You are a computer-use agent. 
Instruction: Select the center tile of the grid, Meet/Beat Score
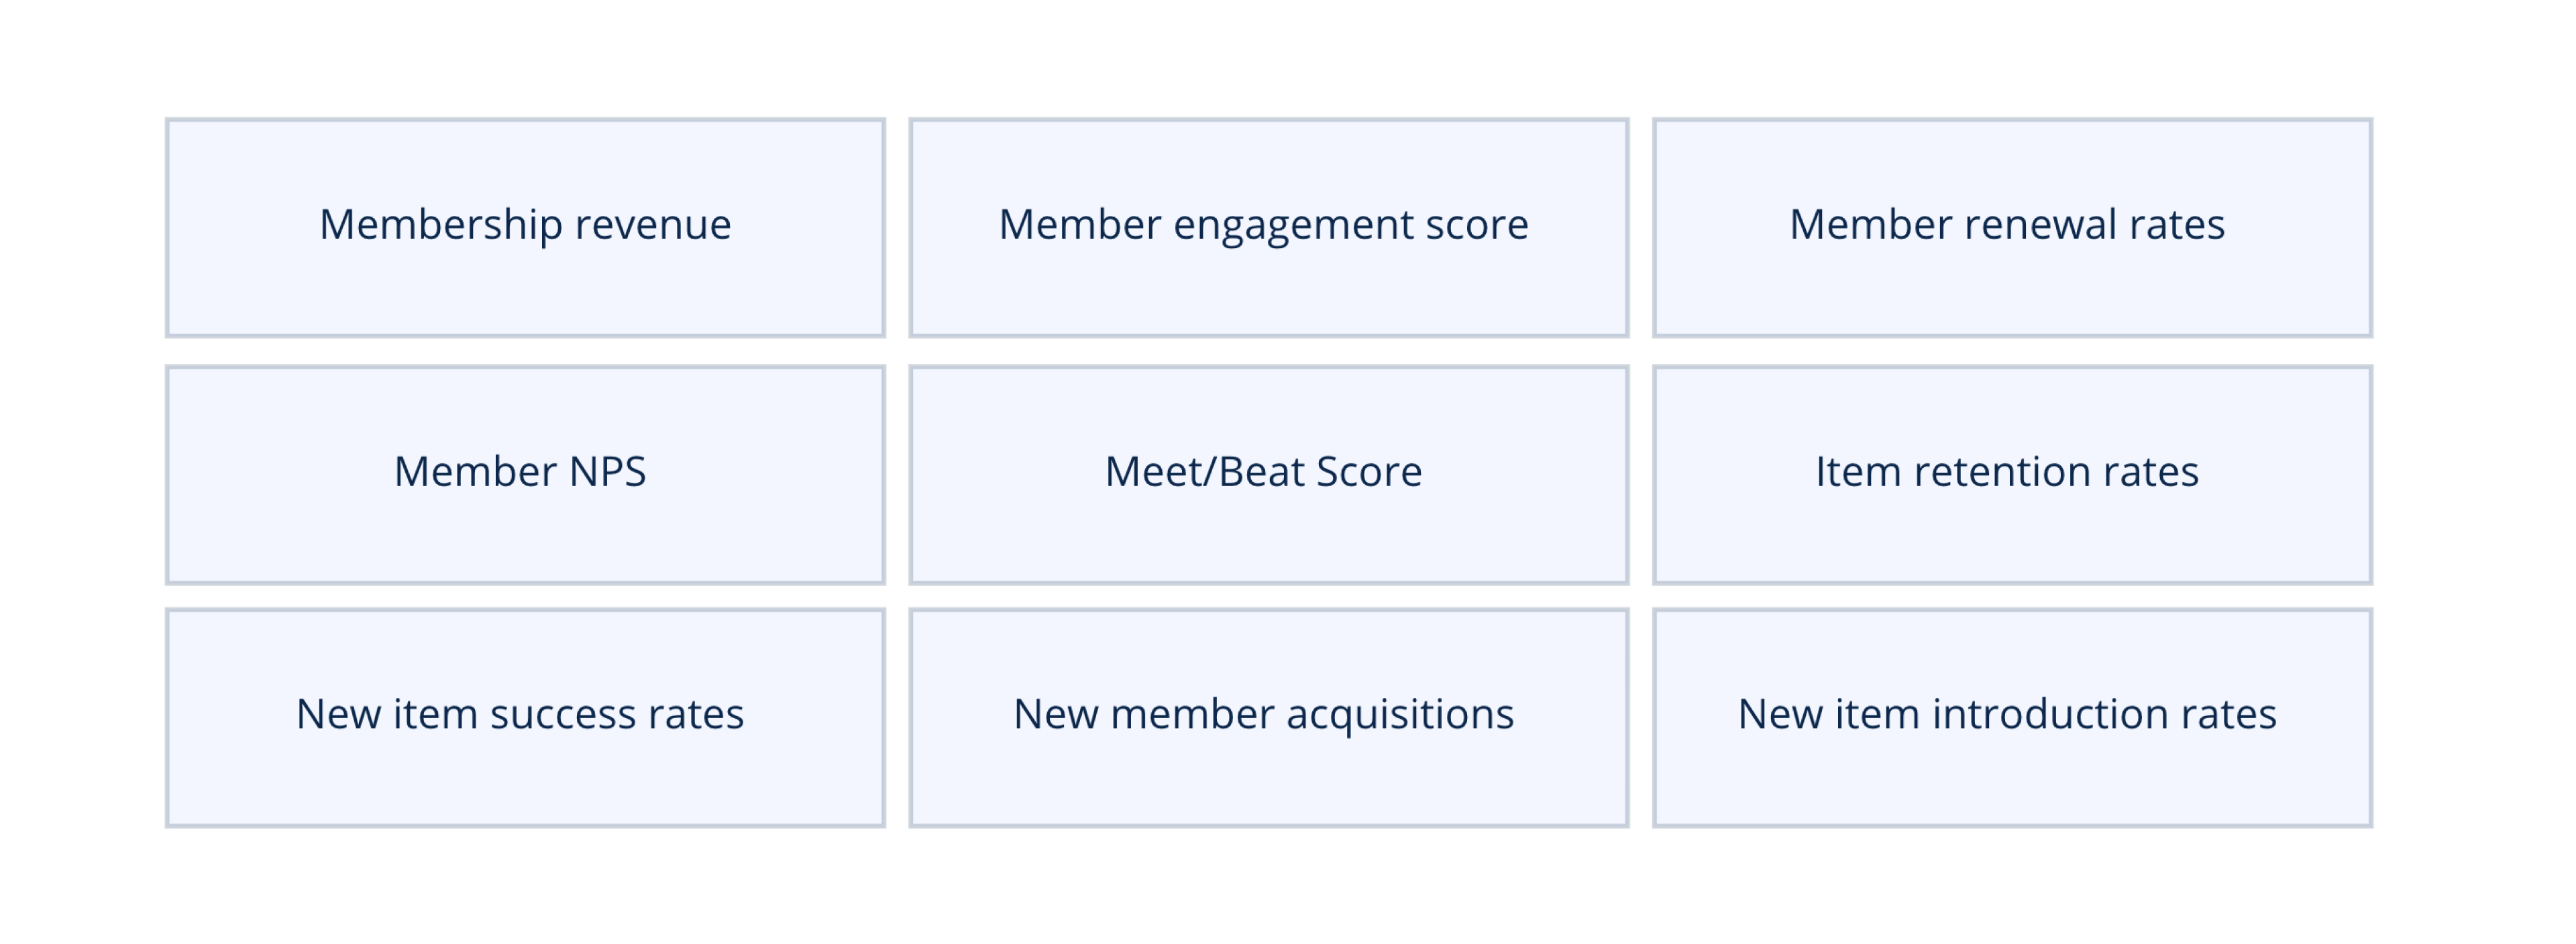1268,475
